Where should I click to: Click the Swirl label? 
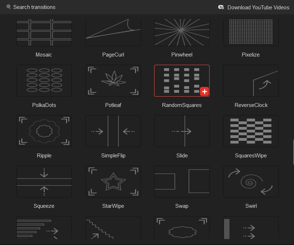click(251, 206)
